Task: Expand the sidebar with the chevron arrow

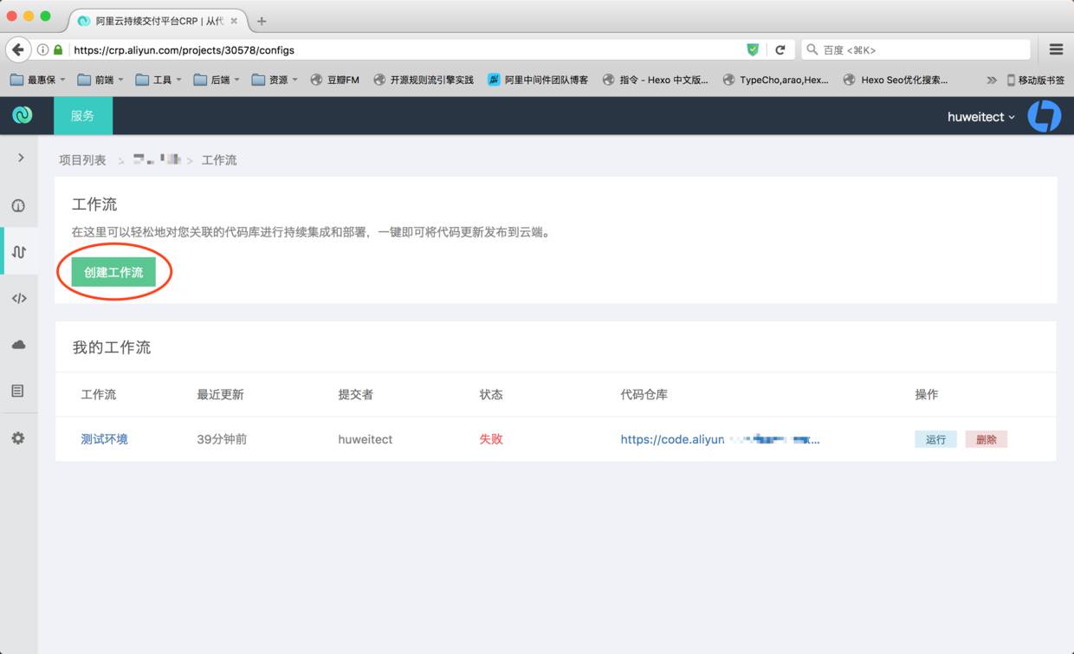Action: 21,158
